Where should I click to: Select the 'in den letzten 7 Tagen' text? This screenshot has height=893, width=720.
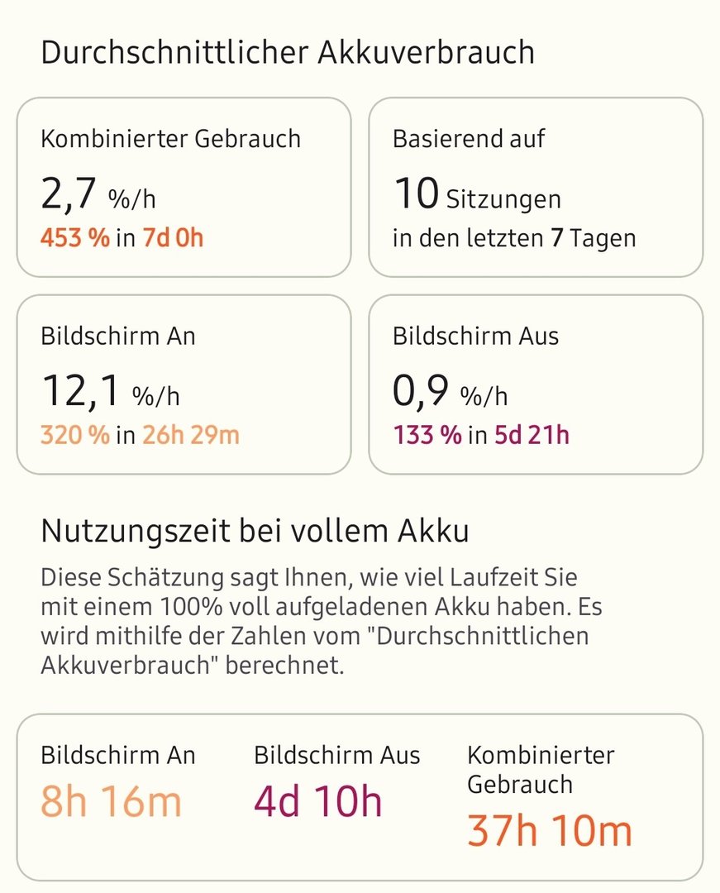pos(514,239)
